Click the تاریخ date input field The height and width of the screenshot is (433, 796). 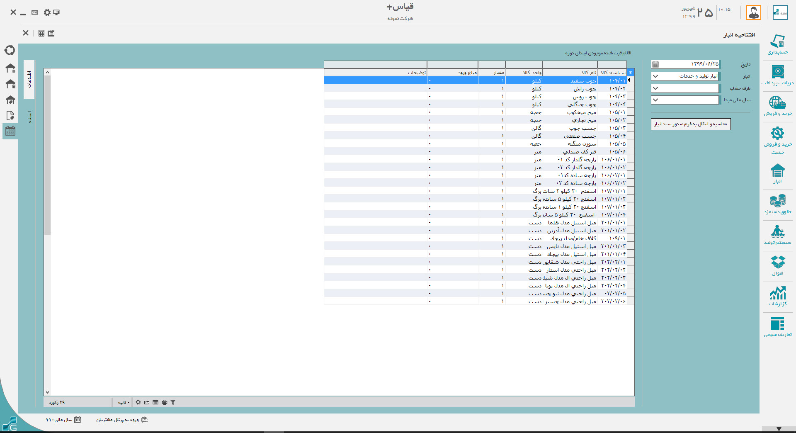[x=689, y=64]
